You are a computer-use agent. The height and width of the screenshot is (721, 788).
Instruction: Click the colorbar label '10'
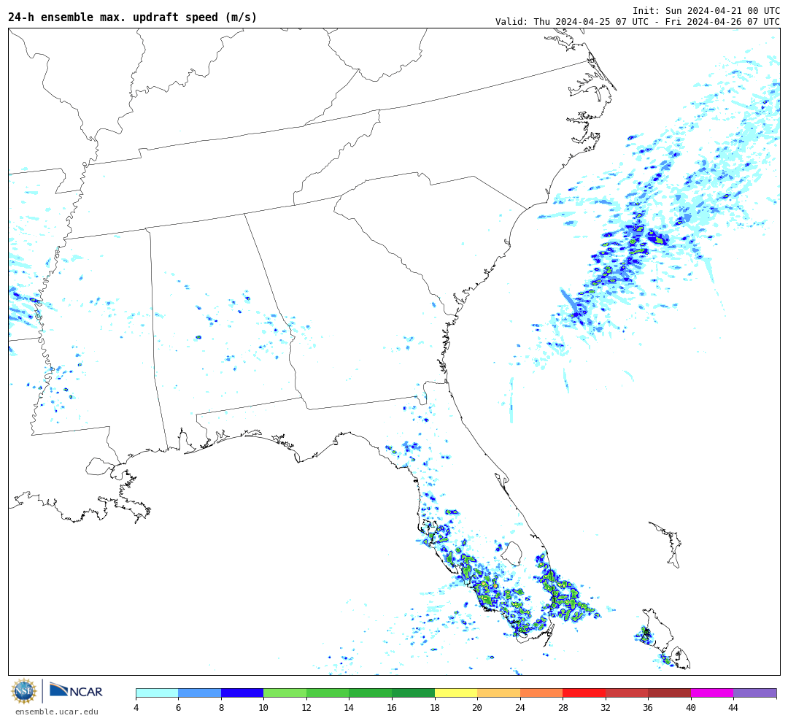coord(263,708)
